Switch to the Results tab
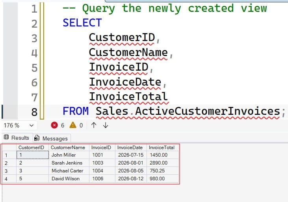 pyautogui.click(x=17, y=138)
